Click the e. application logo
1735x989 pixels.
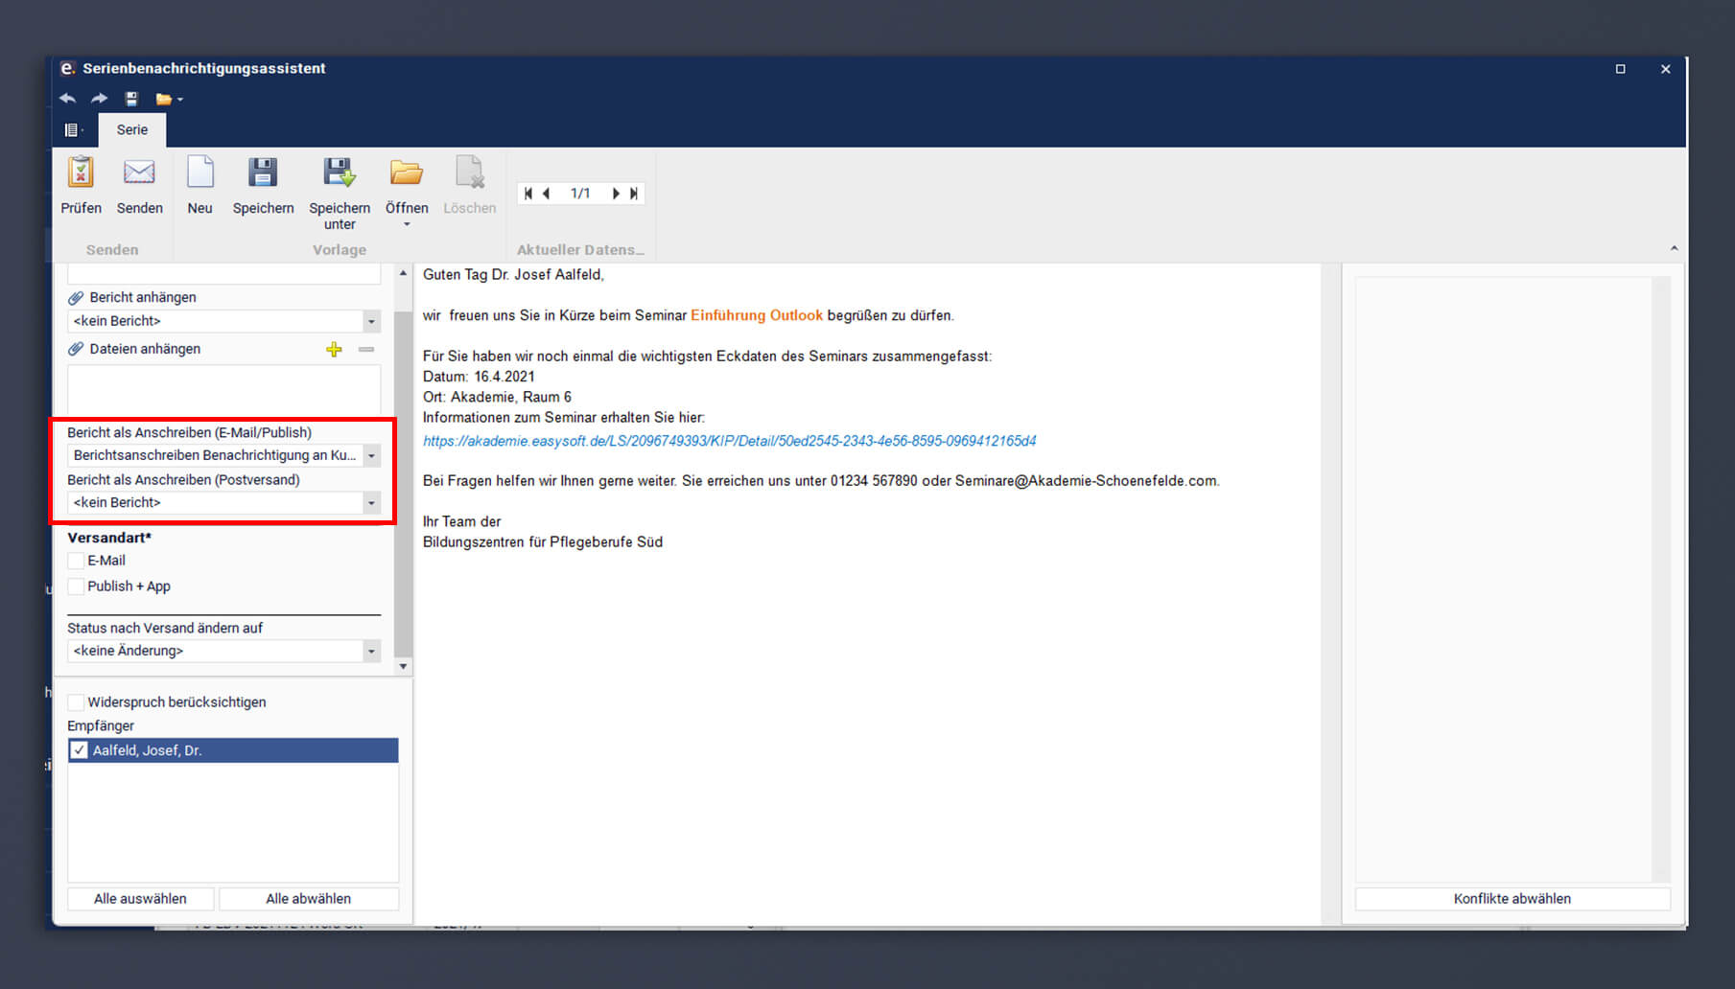click(x=67, y=68)
